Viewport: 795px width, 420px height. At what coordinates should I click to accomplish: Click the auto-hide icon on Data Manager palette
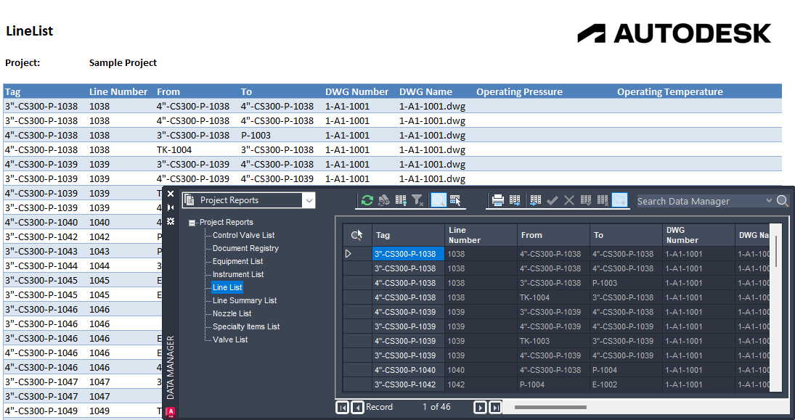tap(171, 207)
